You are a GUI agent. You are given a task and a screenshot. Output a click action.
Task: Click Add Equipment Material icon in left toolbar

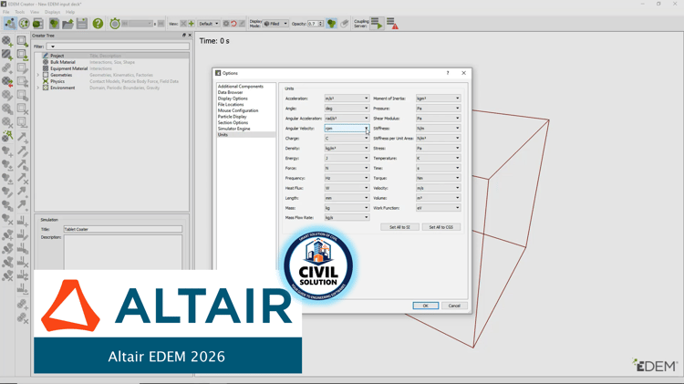coord(7,55)
